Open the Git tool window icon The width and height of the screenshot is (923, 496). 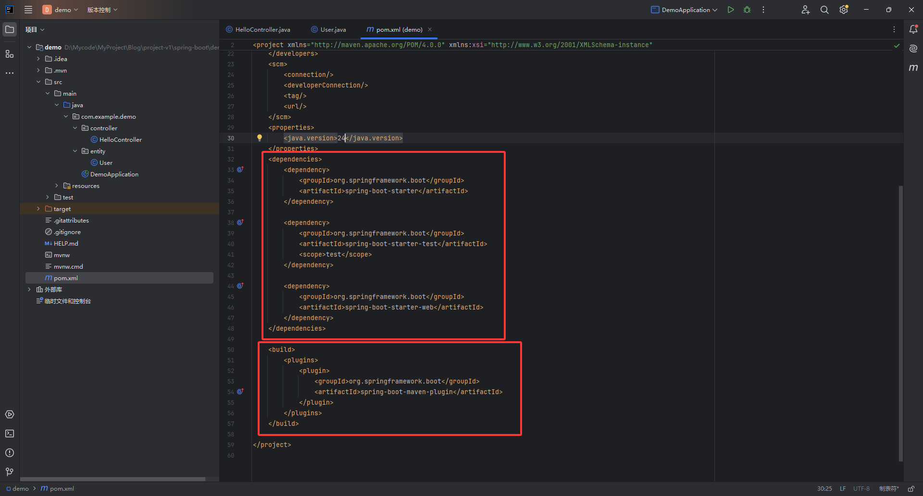coord(10,472)
